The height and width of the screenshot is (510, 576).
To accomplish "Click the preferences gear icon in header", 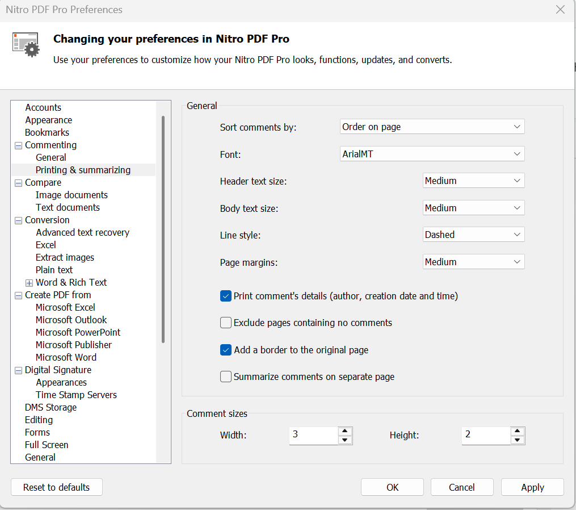I will coord(26,44).
